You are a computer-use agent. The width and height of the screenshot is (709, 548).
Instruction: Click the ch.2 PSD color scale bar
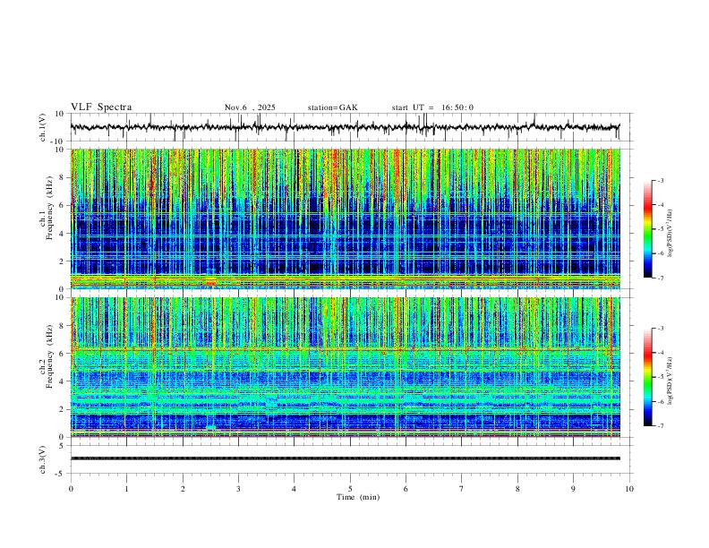coord(647,377)
